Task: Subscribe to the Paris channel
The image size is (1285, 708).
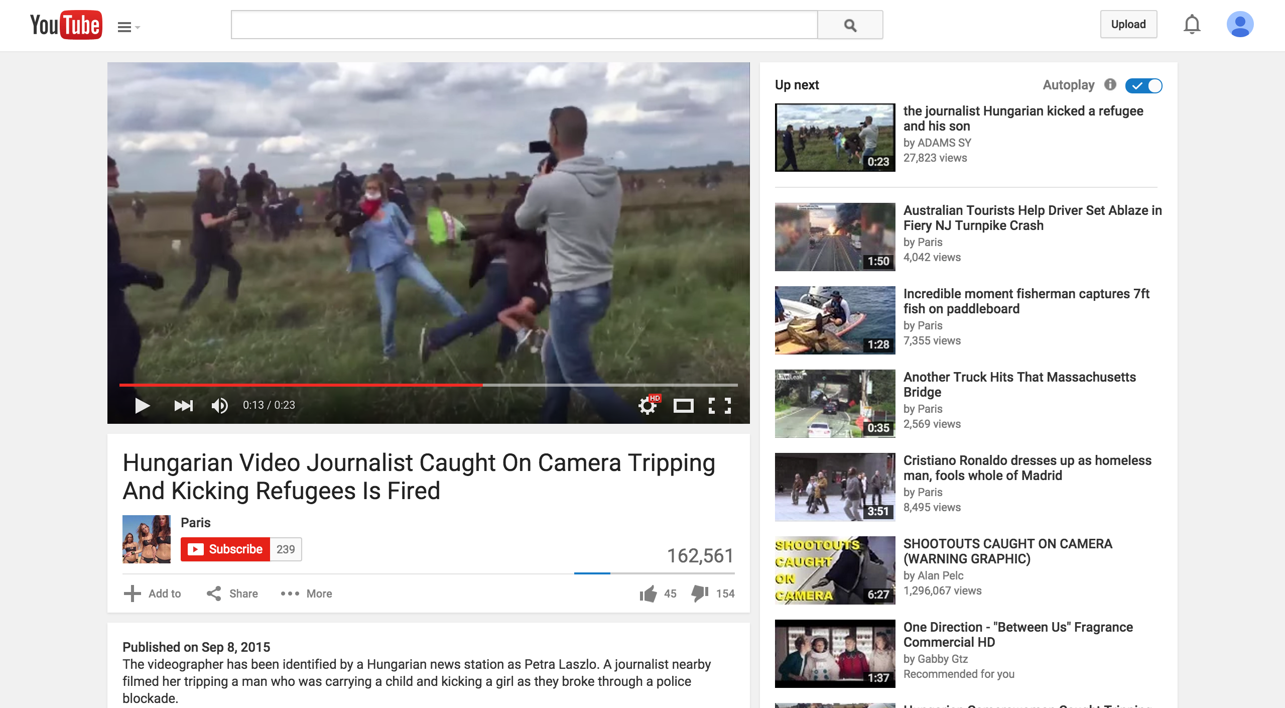Action: (225, 549)
